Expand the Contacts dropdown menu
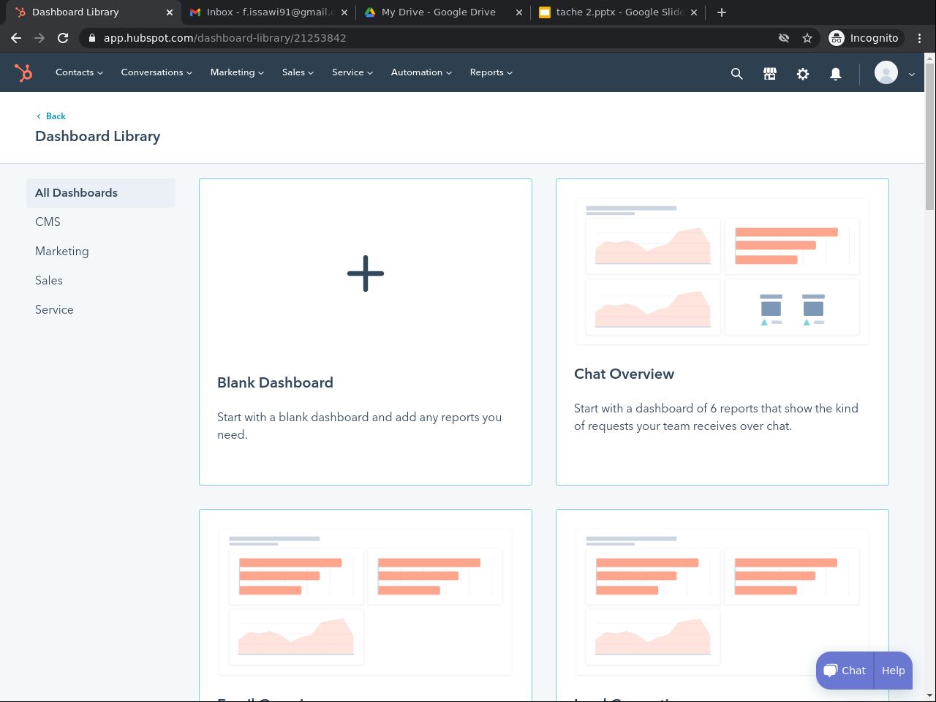 (79, 72)
